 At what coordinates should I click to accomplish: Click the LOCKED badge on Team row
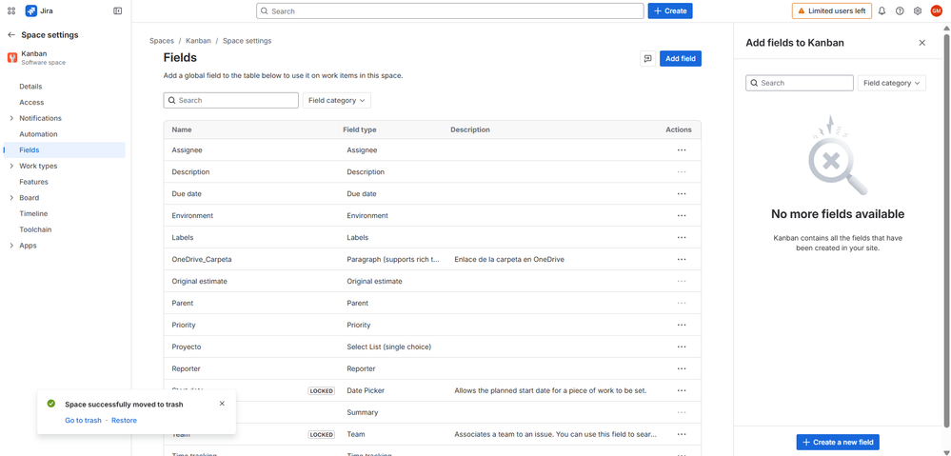coord(322,434)
